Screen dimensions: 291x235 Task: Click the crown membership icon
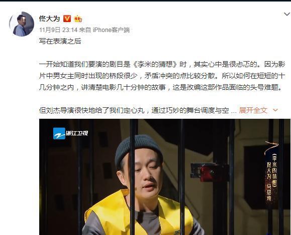pyautogui.click(x=78, y=19)
